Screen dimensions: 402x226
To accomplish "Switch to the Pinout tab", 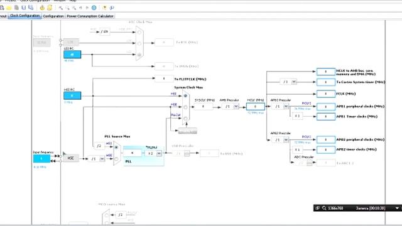I will click(3, 16).
